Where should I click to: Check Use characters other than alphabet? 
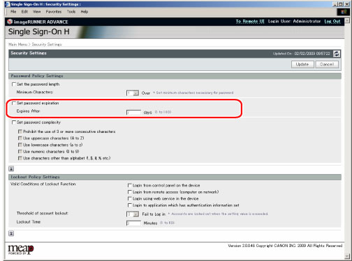tap(20, 158)
